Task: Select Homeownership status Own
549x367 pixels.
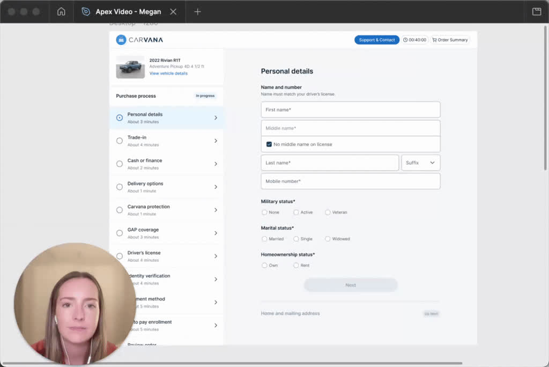Action: 264,266
